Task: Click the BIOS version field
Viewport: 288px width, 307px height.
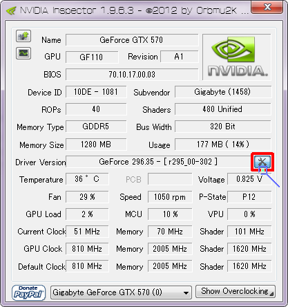Action: (132, 75)
